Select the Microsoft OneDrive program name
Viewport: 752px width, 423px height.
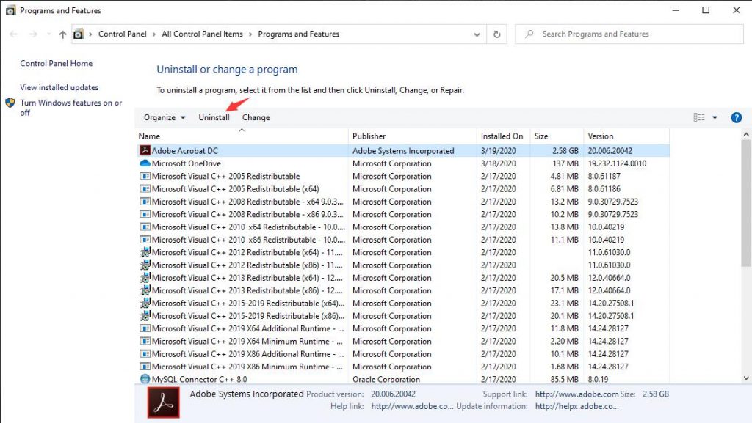[186, 163]
